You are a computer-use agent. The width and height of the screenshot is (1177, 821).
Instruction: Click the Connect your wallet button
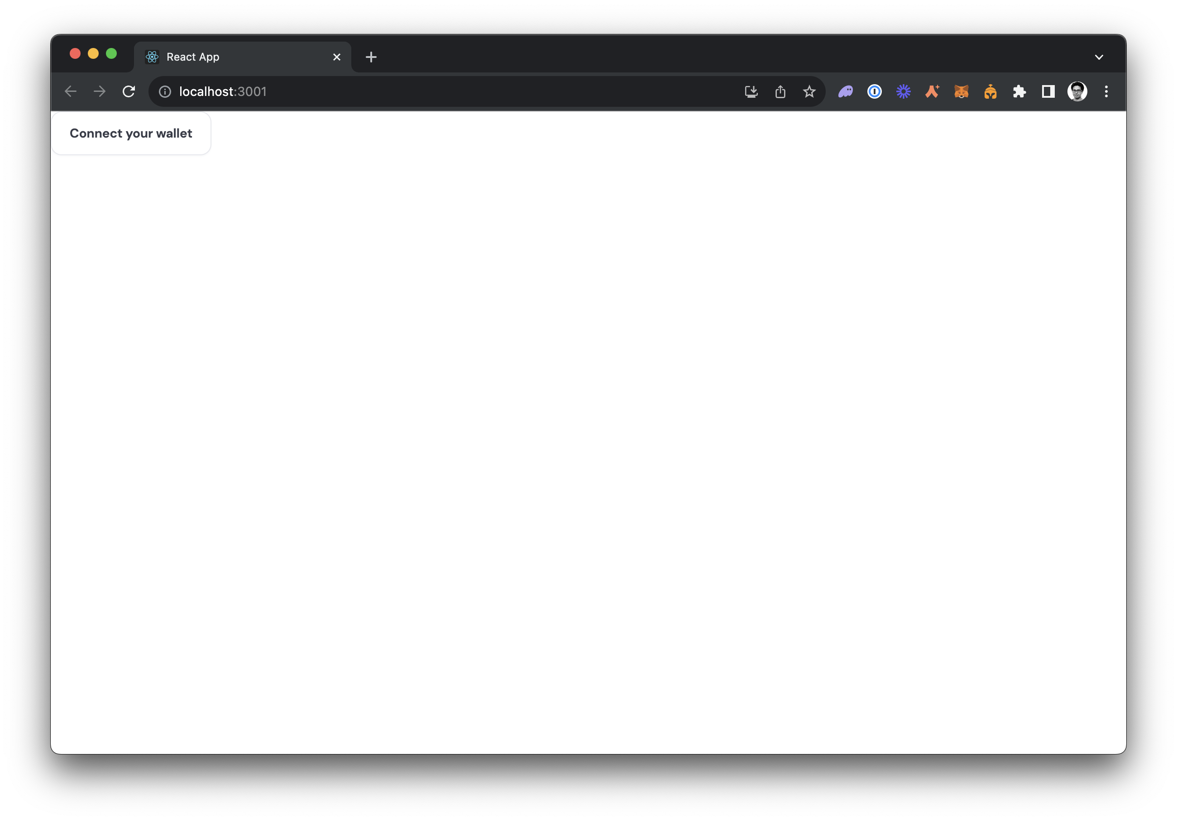[x=131, y=133]
